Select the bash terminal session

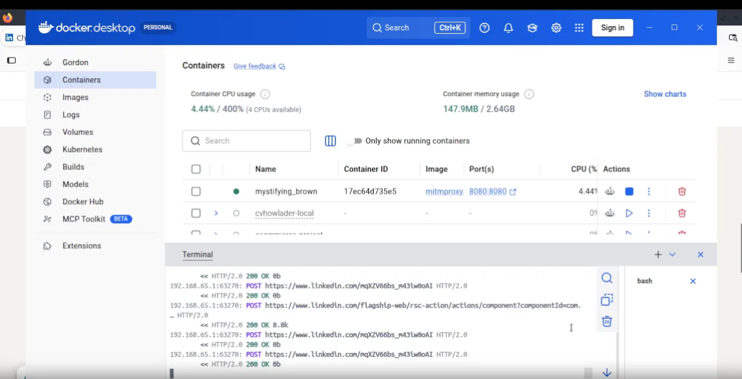point(645,281)
